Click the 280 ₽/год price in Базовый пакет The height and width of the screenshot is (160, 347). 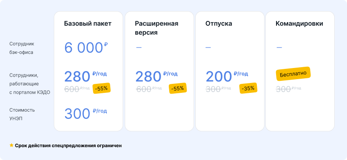pos(85,77)
